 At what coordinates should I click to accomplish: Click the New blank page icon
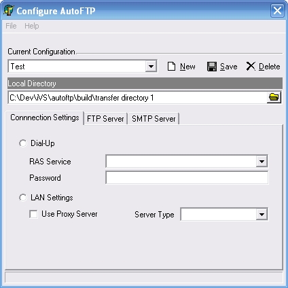point(171,67)
